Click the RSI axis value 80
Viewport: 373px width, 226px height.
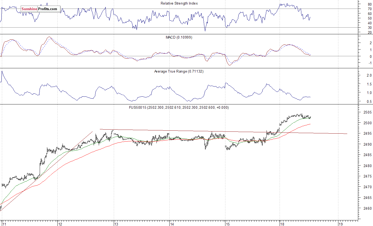coord(370,4)
